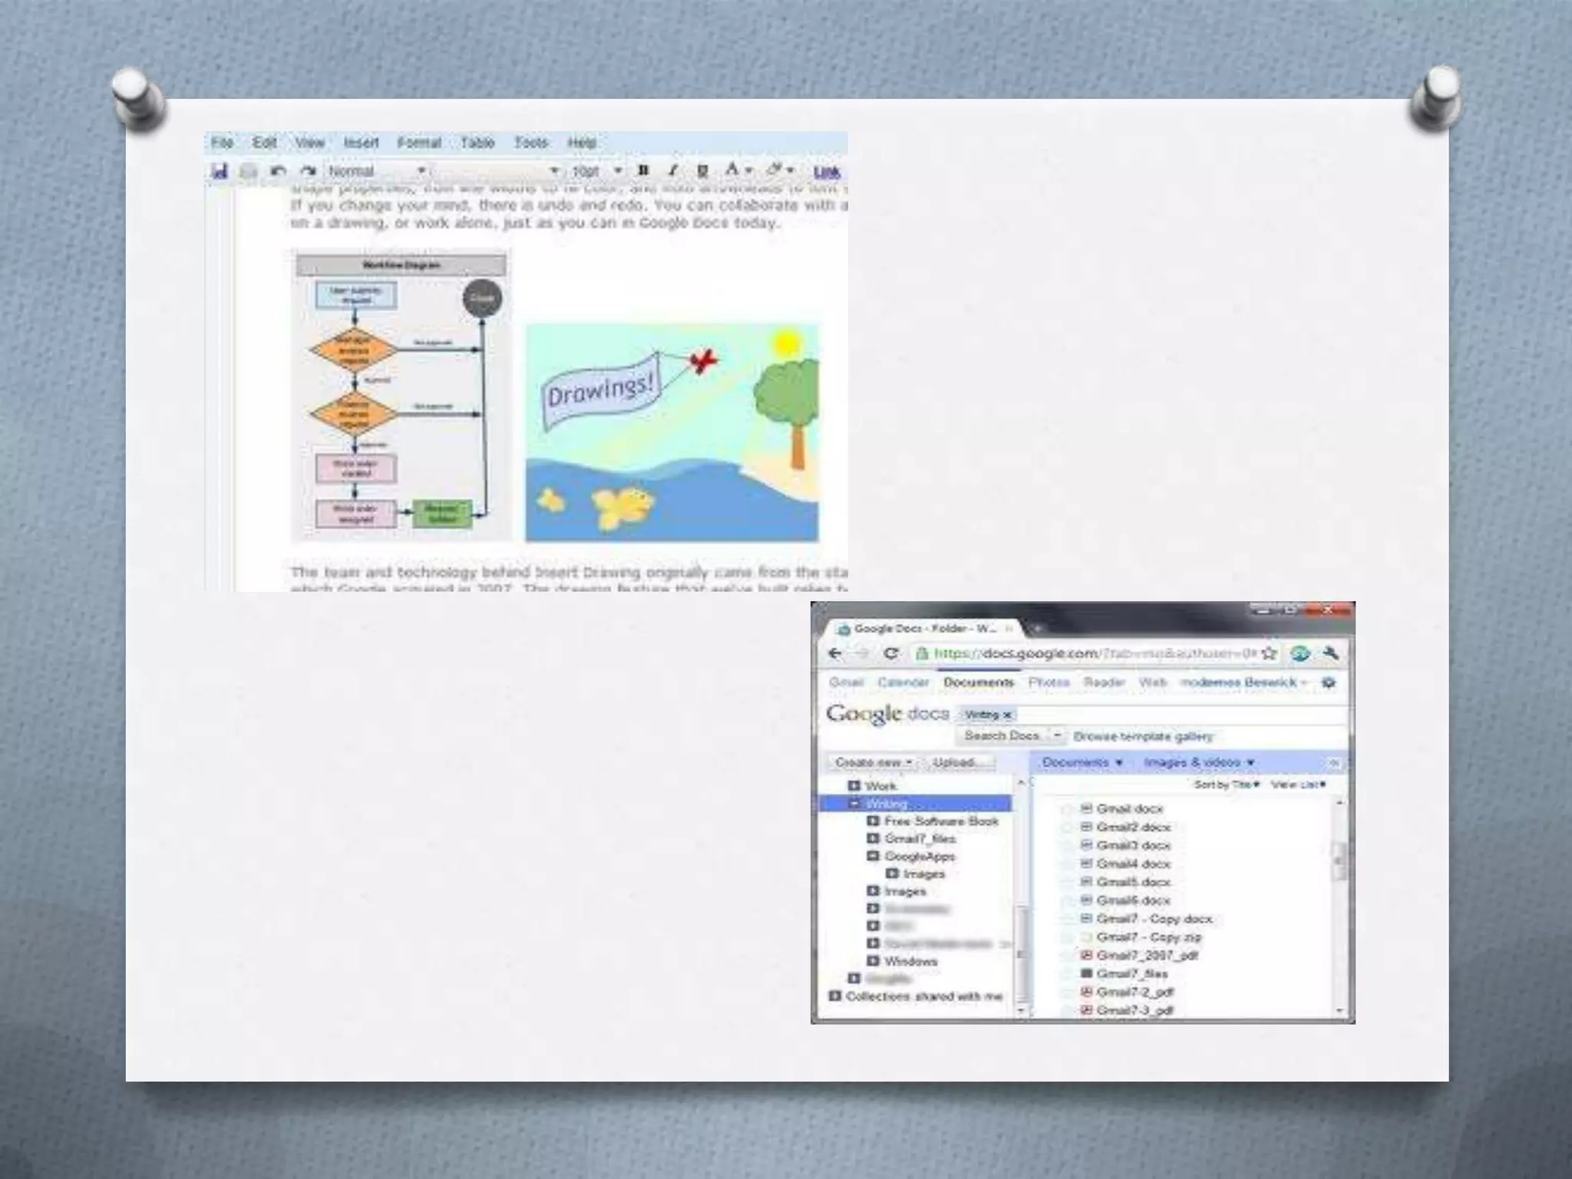Open the Documents filter dropdown
The height and width of the screenshot is (1179, 1572).
click(x=1082, y=762)
